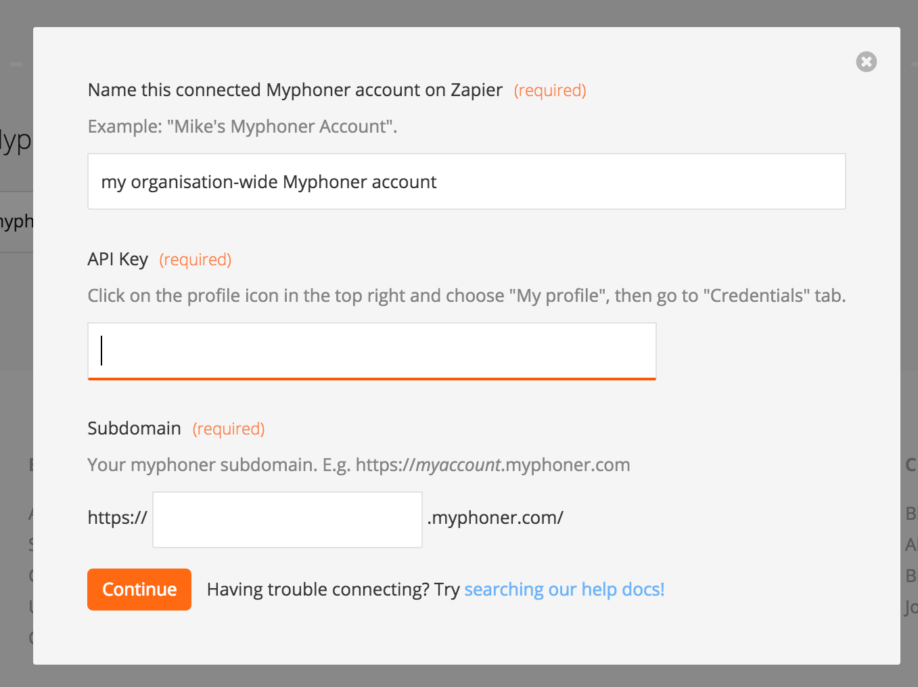Select the subdomain input field
Image resolution: width=918 pixels, height=687 pixels.
tap(288, 519)
